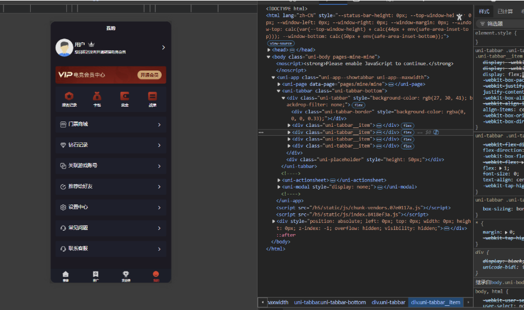
Task: Click the accessibility figure icon in DevTools
Action: pyautogui.click(x=459, y=17)
